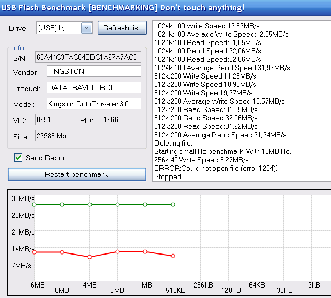Click the red write-speed marker at 1MB
The image size is (331, 298).
point(145,252)
